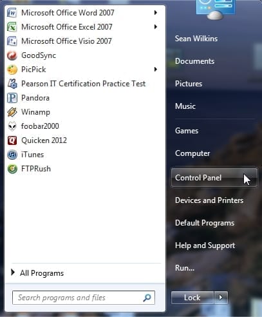
Task: Open the Microsoft Office Word 2007 icon
Action: [12, 13]
